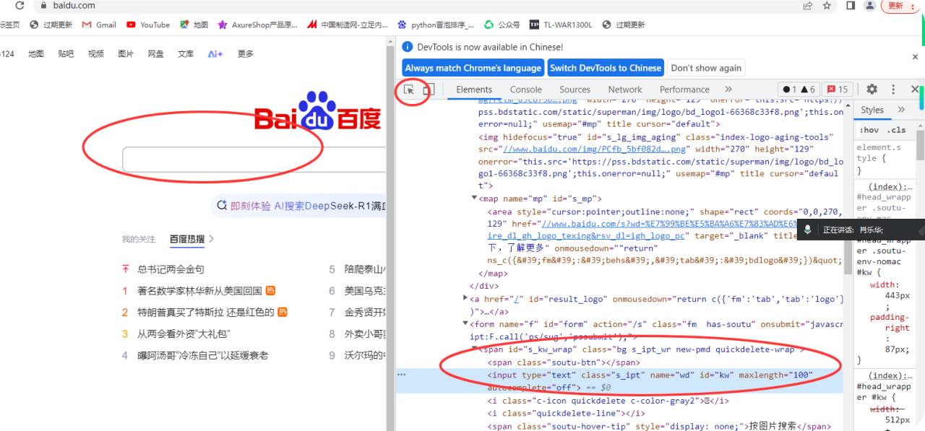This screenshot has height=431, width=925.
Task: Open Baidu 视频 nav link
Action: (x=96, y=53)
